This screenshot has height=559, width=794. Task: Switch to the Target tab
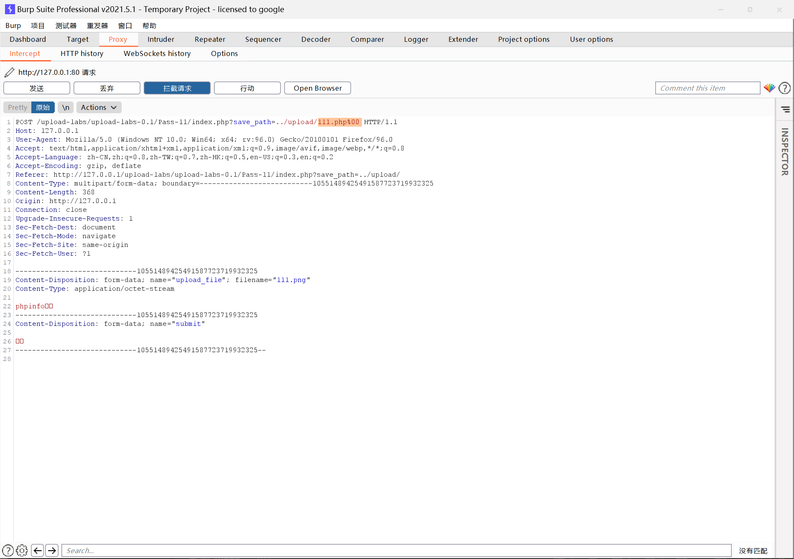(x=78, y=39)
